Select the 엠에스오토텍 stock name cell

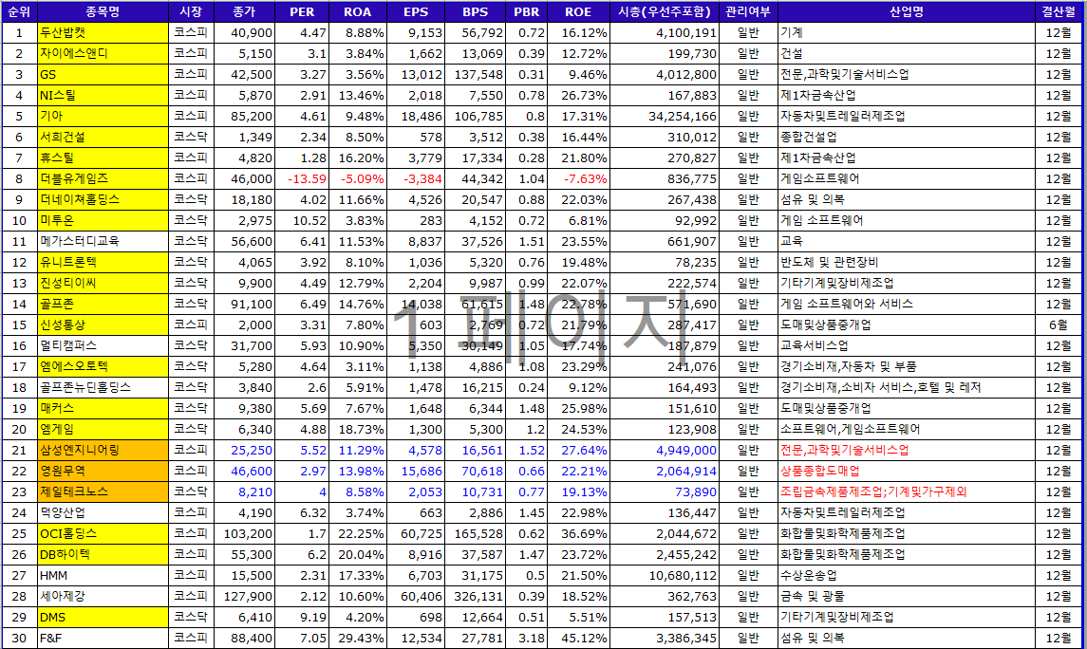click(x=103, y=366)
